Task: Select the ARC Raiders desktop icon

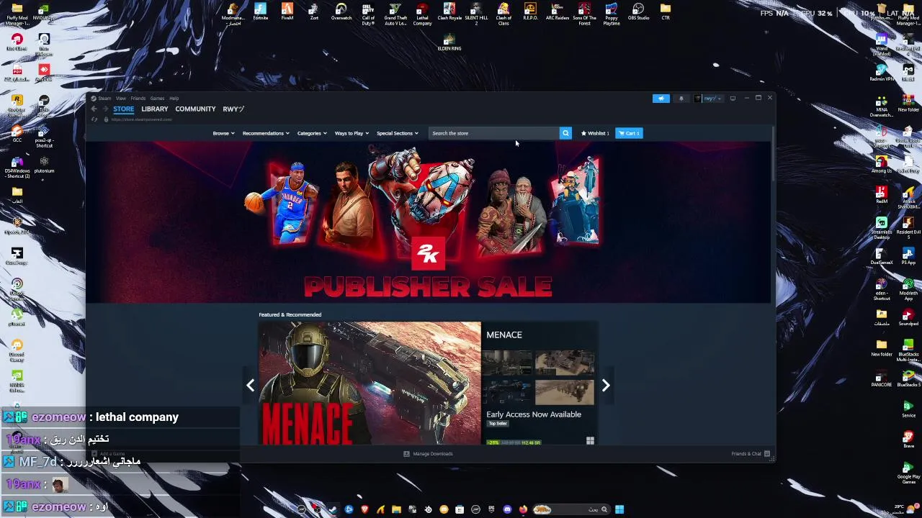Action: click(x=558, y=12)
